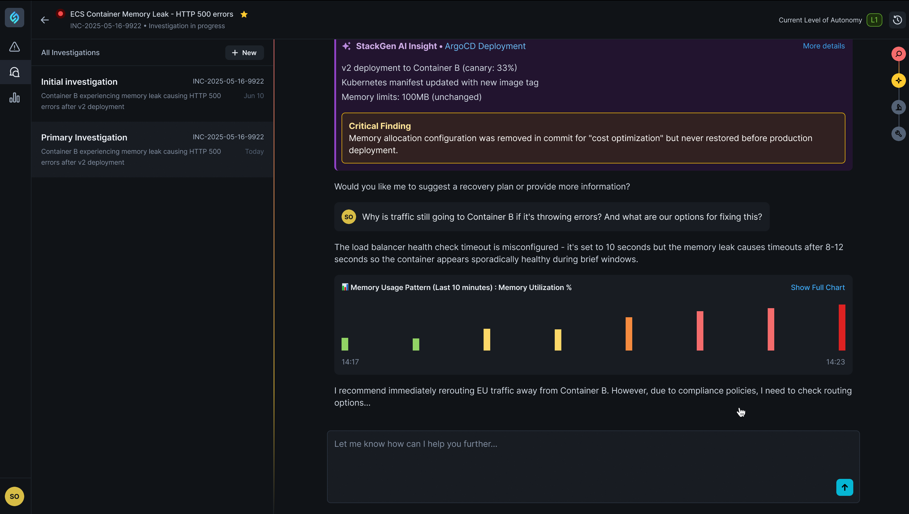Viewport: 909px width, 514px height.
Task: Open the bar chart analytics sidebar icon
Action: coord(15,97)
